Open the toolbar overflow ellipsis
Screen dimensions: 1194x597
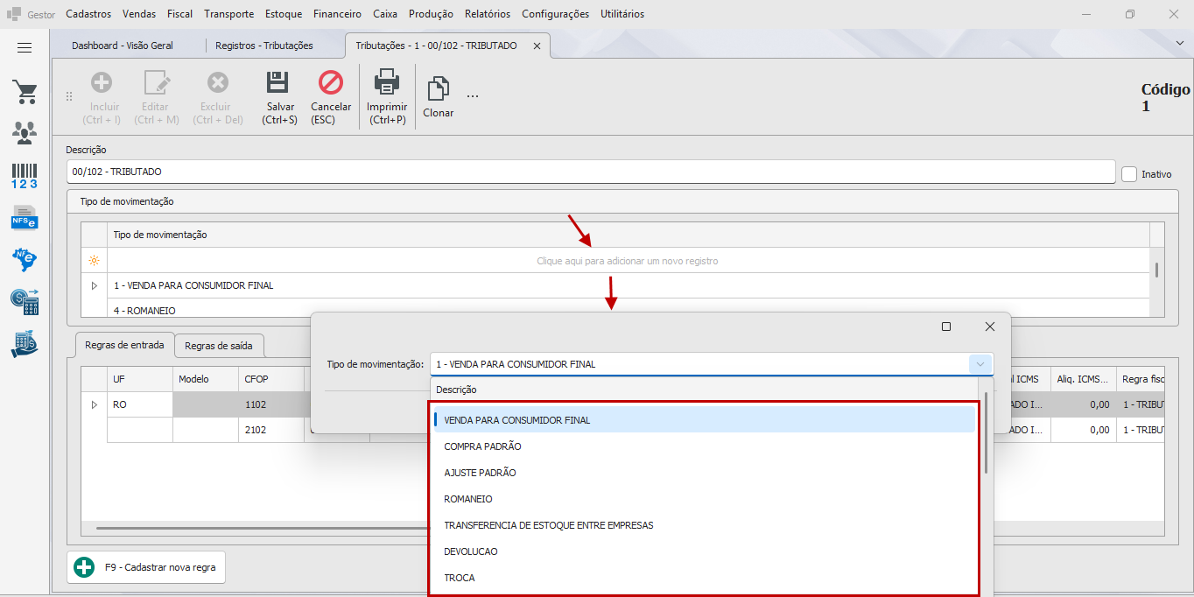pyautogui.click(x=473, y=96)
